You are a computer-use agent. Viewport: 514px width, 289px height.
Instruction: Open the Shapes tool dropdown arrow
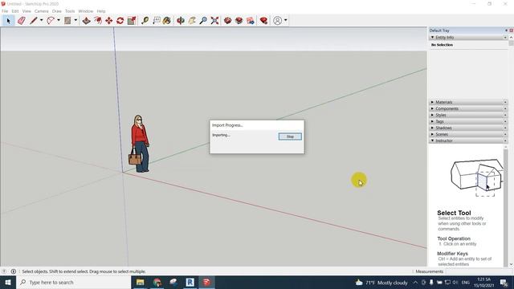coord(75,21)
